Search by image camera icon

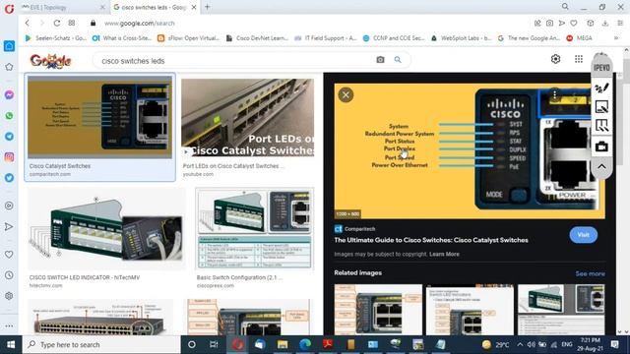380,60
